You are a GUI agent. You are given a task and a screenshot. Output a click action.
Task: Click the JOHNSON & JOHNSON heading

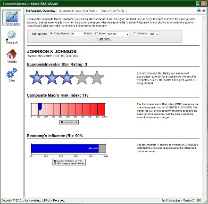tap(52, 51)
